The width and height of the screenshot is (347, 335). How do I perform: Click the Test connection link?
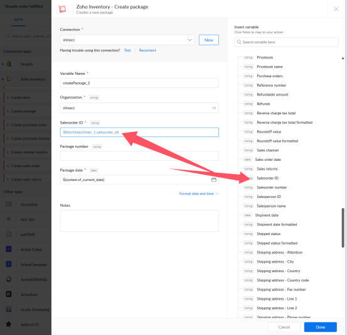click(127, 50)
